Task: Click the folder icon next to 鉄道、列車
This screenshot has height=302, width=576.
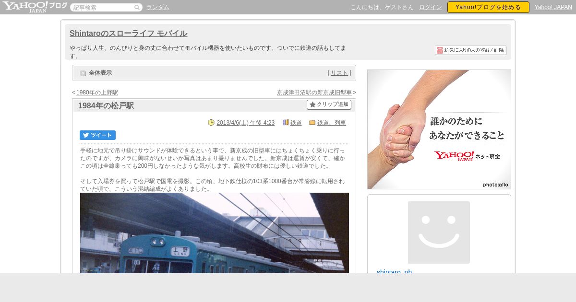Action: [x=312, y=123]
